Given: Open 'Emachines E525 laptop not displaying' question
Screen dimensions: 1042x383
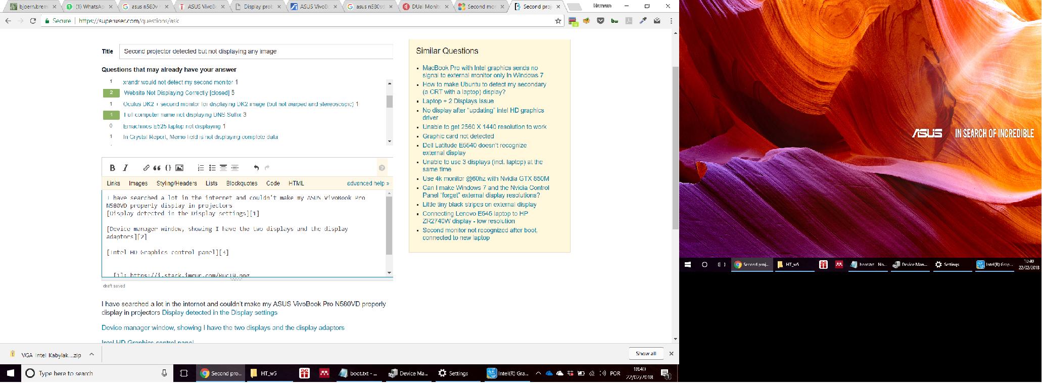Looking at the screenshot, I should (x=172, y=126).
